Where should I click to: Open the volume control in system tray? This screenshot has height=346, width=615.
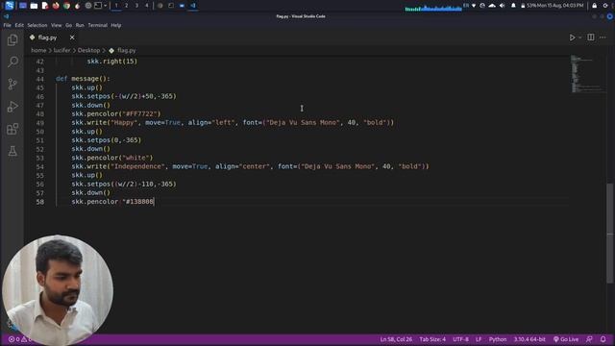(x=503, y=6)
